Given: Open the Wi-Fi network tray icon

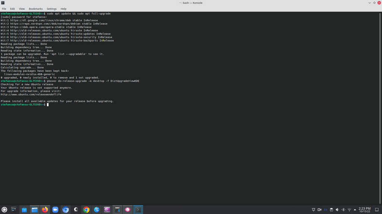Looking at the screenshot, I should coord(349,210).
